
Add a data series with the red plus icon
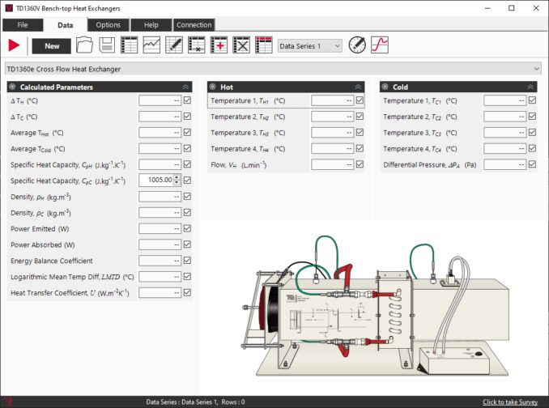(219, 45)
